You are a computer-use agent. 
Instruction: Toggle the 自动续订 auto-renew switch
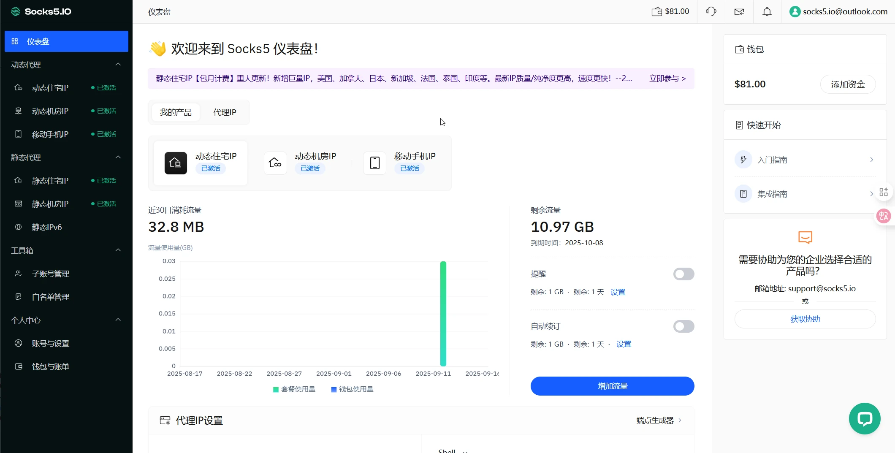point(684,326)
